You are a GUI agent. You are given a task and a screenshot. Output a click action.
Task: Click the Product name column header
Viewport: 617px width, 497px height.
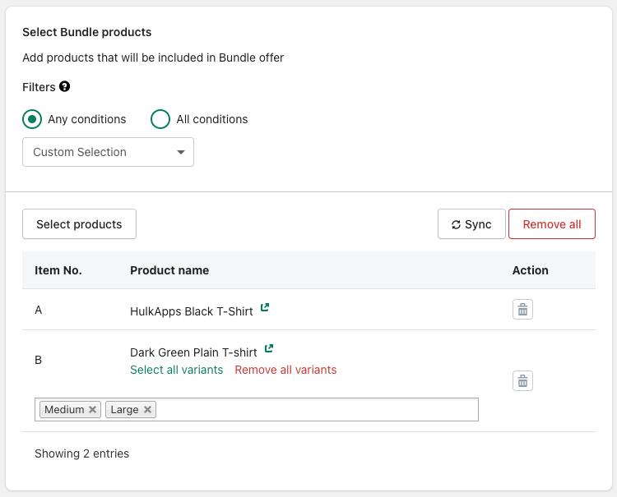[x=169, y=270]
